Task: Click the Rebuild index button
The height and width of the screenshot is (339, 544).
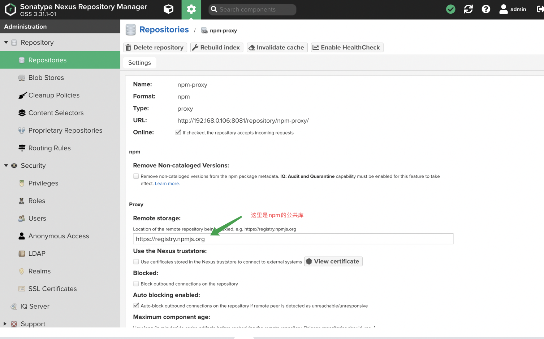Action: (x=217, y=48)
